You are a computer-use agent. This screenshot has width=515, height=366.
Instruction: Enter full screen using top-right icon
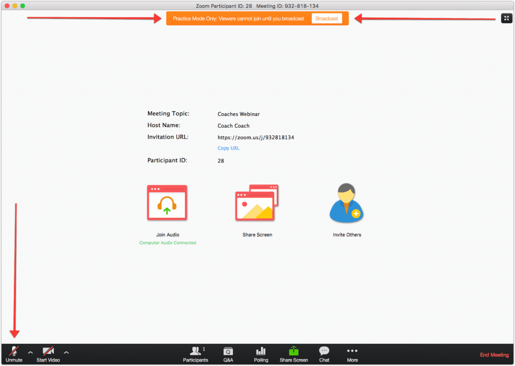[506, 19]
